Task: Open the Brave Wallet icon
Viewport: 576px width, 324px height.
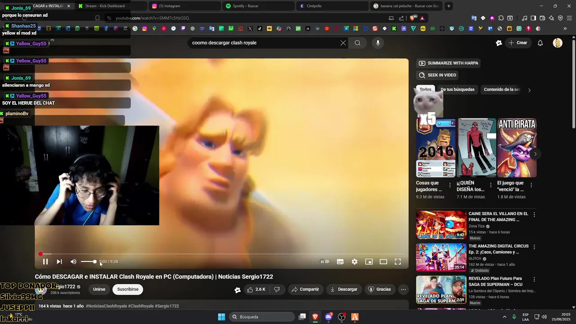Action: (542, 18)
